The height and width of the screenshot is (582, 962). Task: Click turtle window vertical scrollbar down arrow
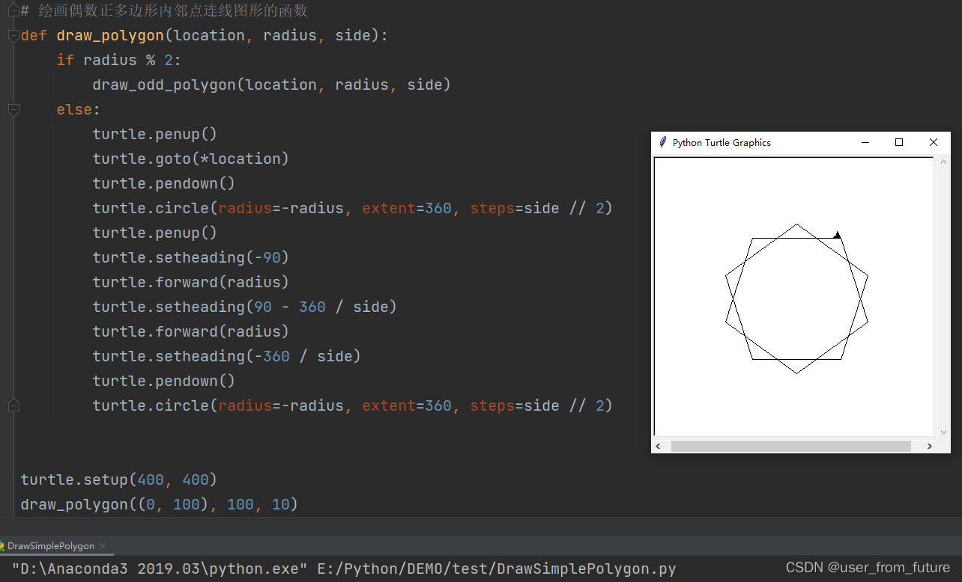click(x=943, y=432)
